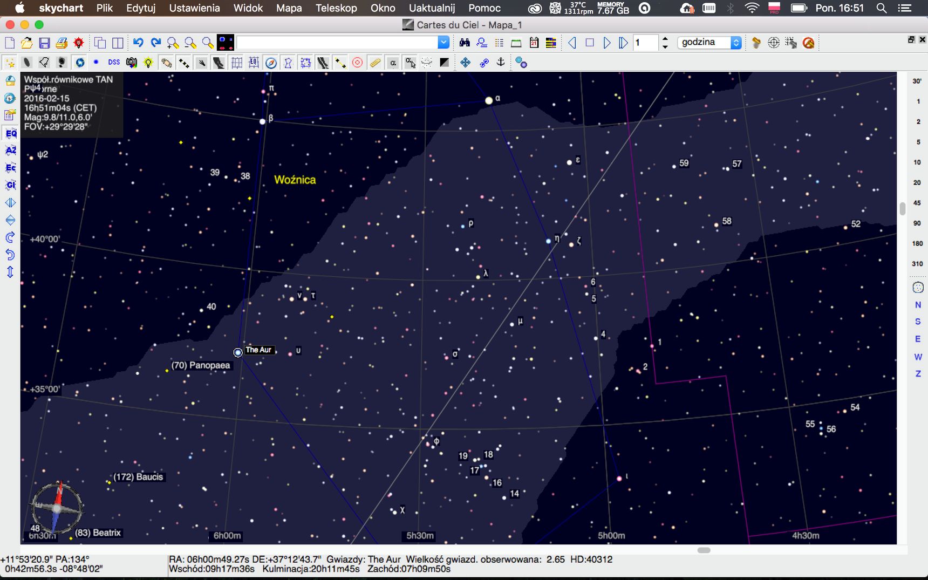Toggle display of stars in toolbar
This screenshot has height=580, width=928.
point(10,63)
